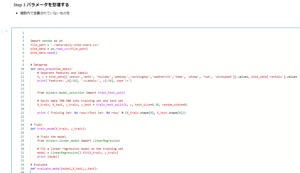Click 'print (model)' on line 32
The width and height of the screenshot is (300, 173).
coord(48,157)
